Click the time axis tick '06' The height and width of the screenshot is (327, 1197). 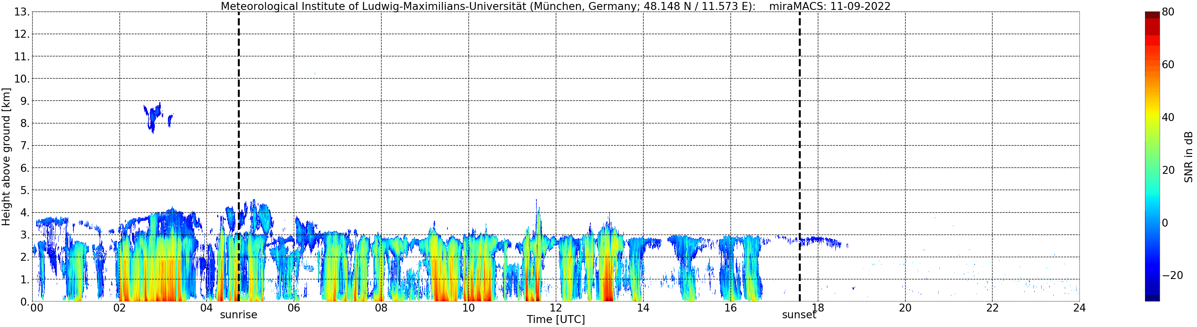294,308
